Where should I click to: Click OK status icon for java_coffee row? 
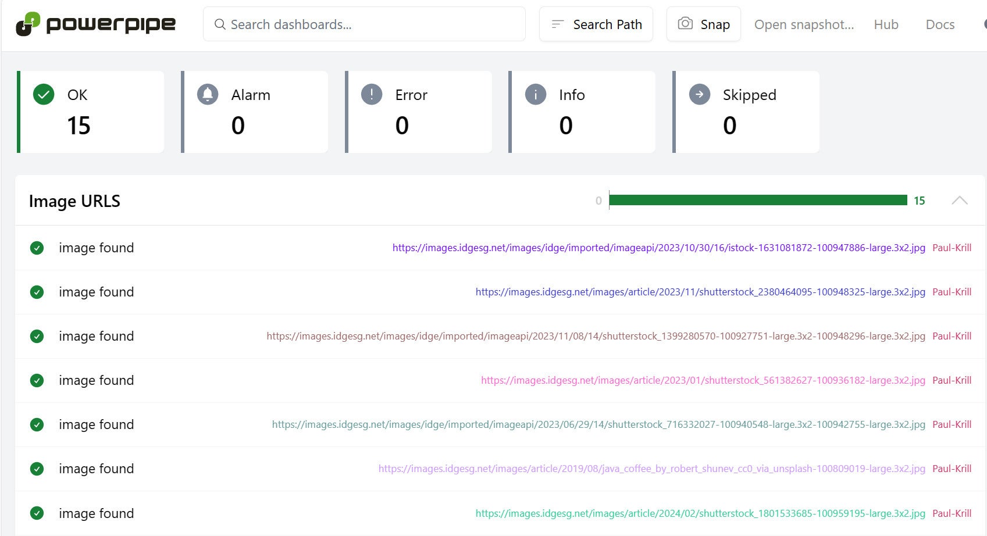click(x=37, y=469)
